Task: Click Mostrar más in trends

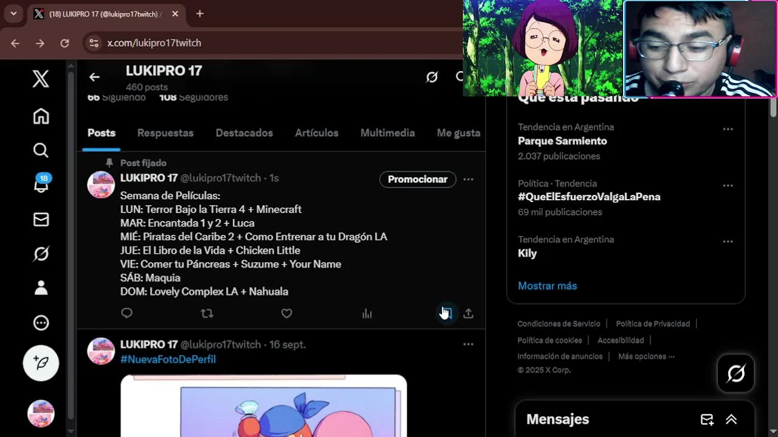Action: 547,286
